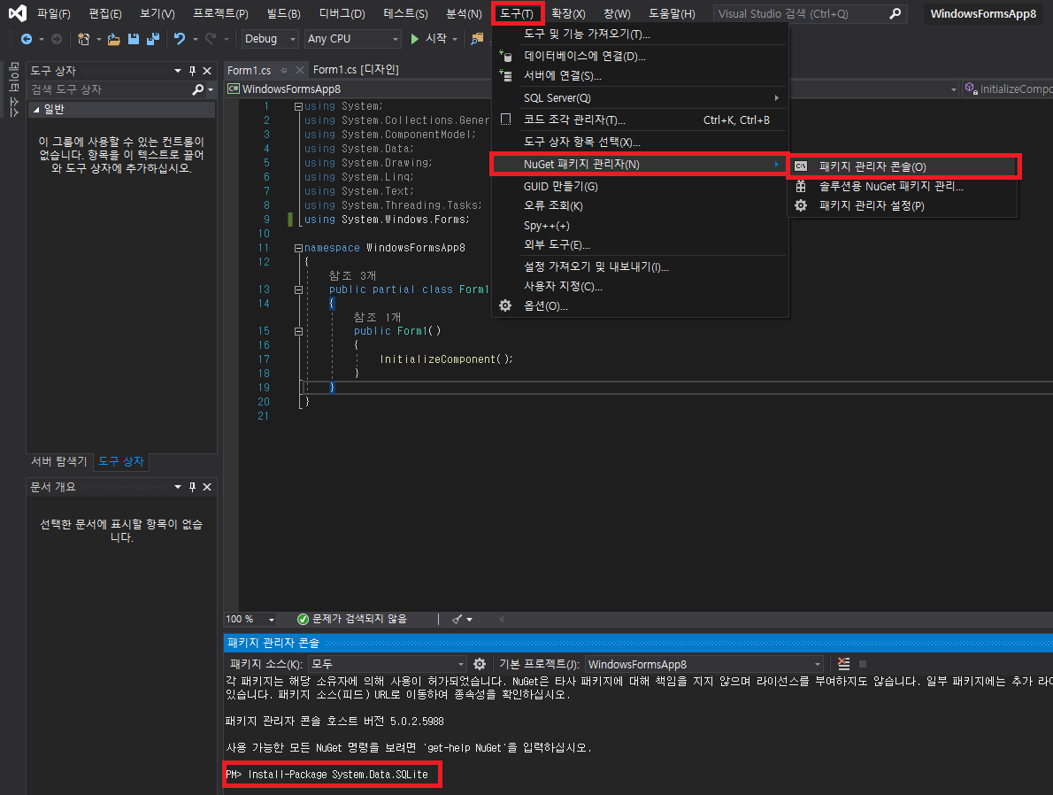This screenshot has width=1053, height=795.
Task: Open the 디버그(D) menu
Action: click(342, 13)
